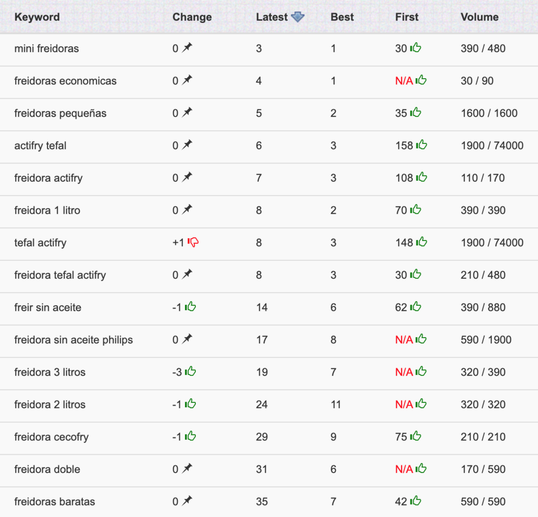This screenshot has width=538, height=517.
Task: Sort table by First column header
Action: point(407,17)
